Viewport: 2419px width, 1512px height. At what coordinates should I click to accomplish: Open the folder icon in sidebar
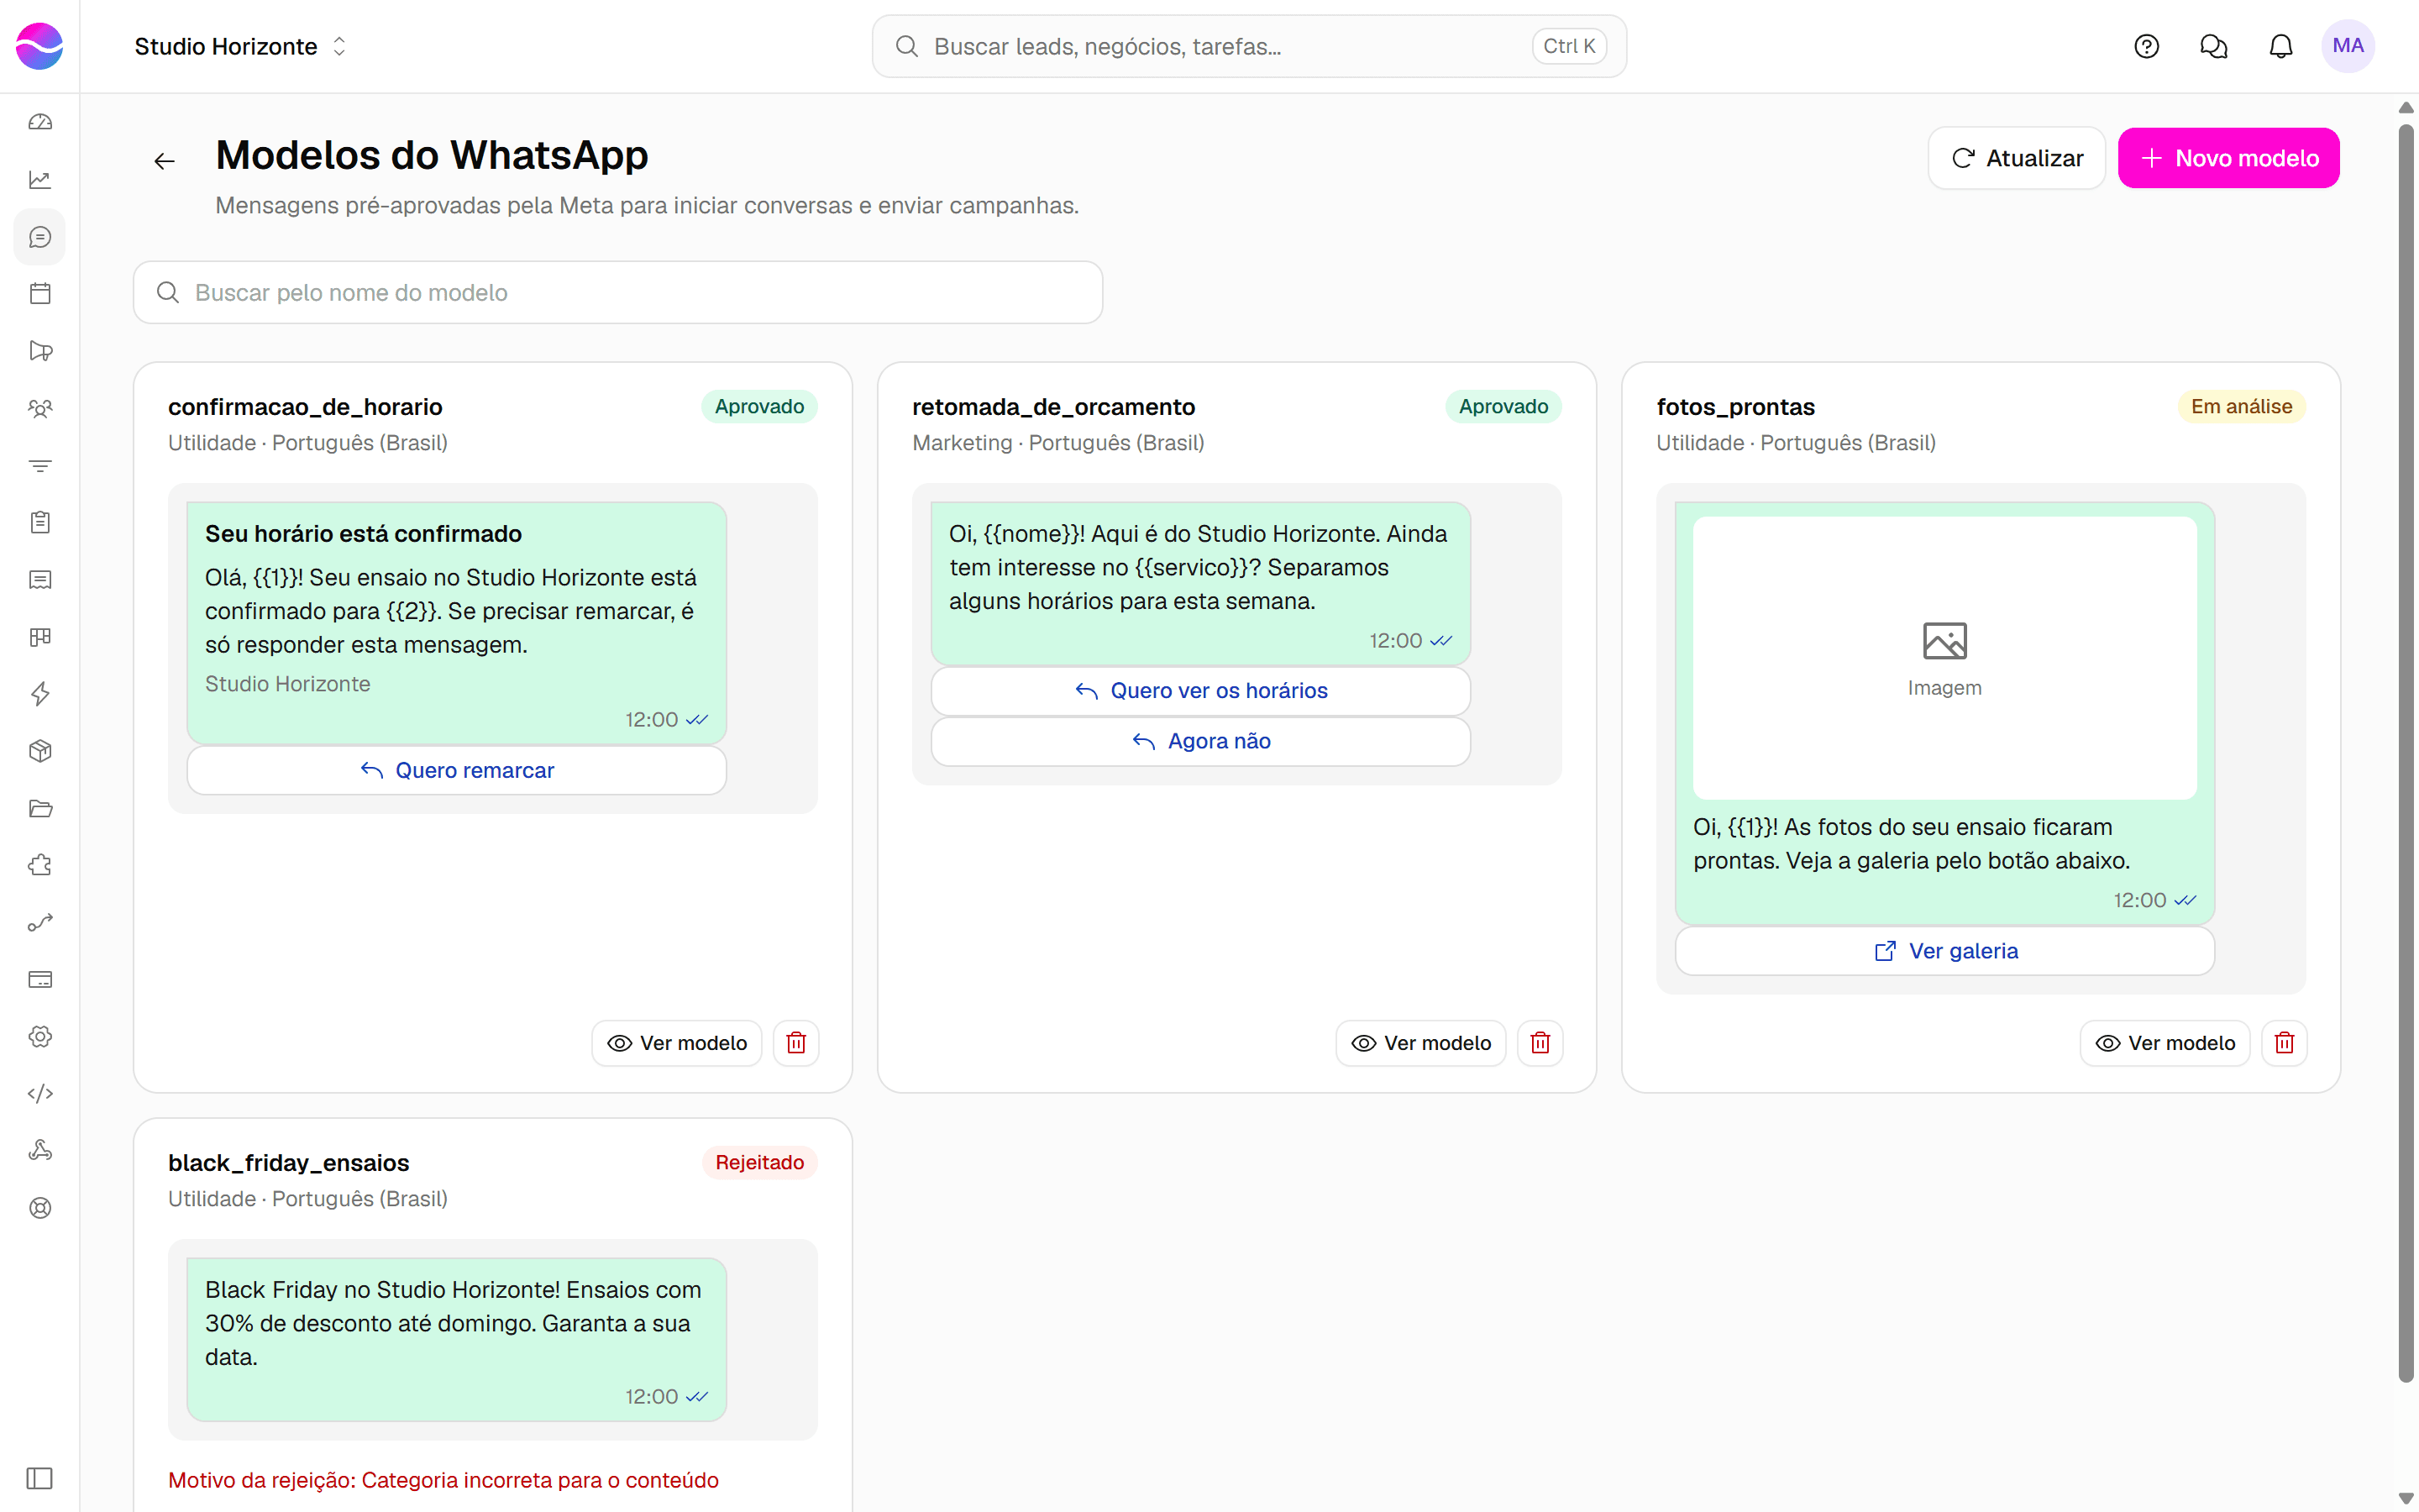coord(40,808)
